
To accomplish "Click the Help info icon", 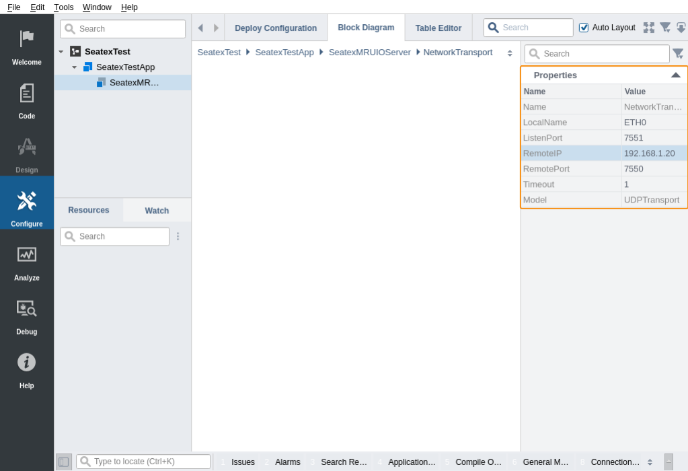I will tap(26, 363).
